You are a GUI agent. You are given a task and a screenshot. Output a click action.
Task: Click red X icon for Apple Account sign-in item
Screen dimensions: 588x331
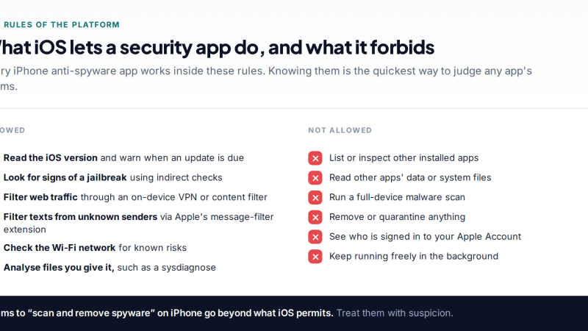[x=315, y=237]
